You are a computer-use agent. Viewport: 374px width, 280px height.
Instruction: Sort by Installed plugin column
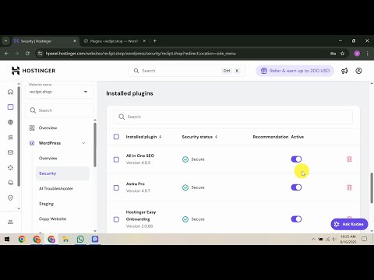click(143, 137)
